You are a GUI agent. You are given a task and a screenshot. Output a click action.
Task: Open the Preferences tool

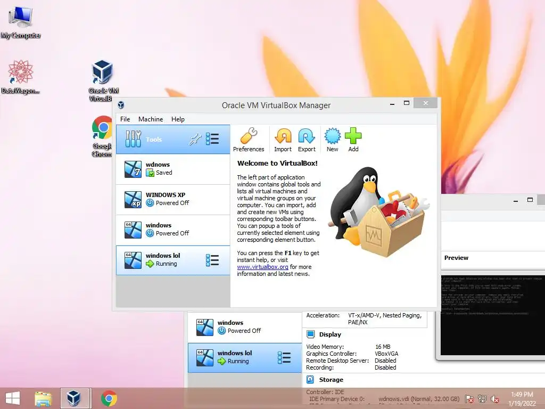coord(249,140)
